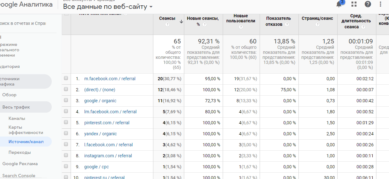This screenshot has width=389, height=179.
Task: Toggle the select-all checkbox in table header
Action: (66, 14)
